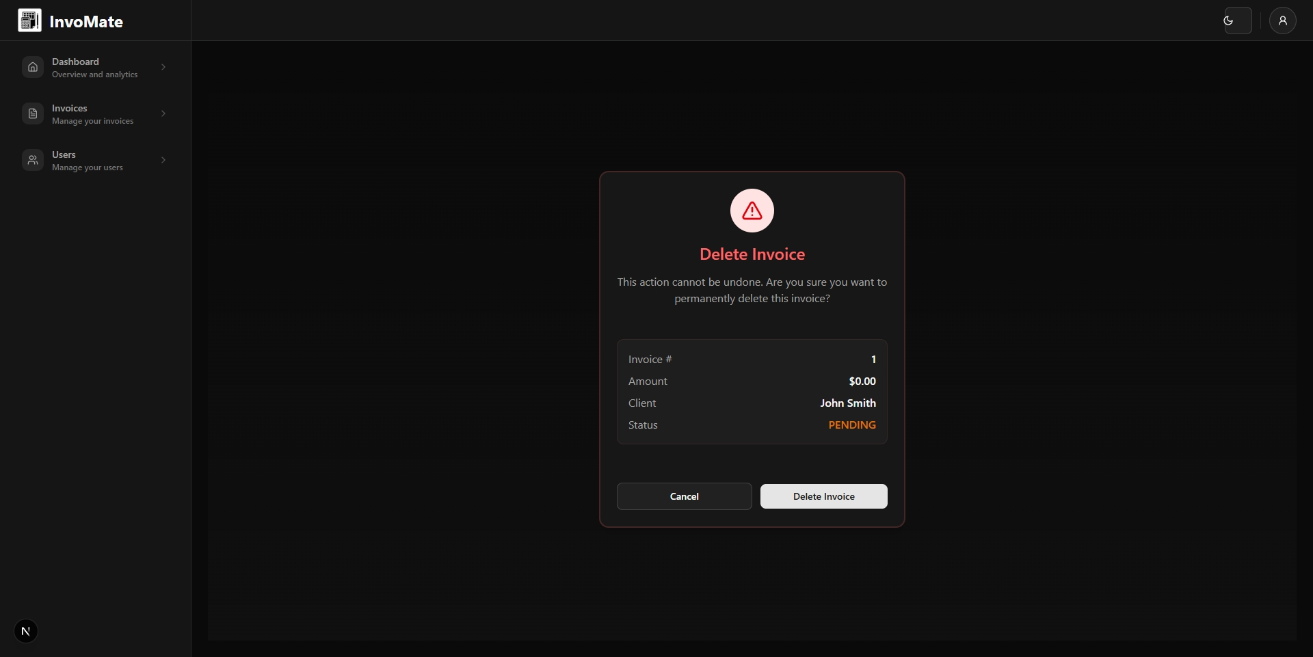Open the Next.js dev tools badge
Viewport: 1313px width, 657px height.
[x=26, y=631]
